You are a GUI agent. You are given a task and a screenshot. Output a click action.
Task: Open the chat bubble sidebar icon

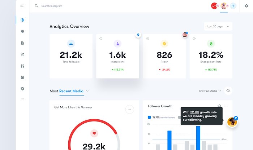click(x=22, y=31)
